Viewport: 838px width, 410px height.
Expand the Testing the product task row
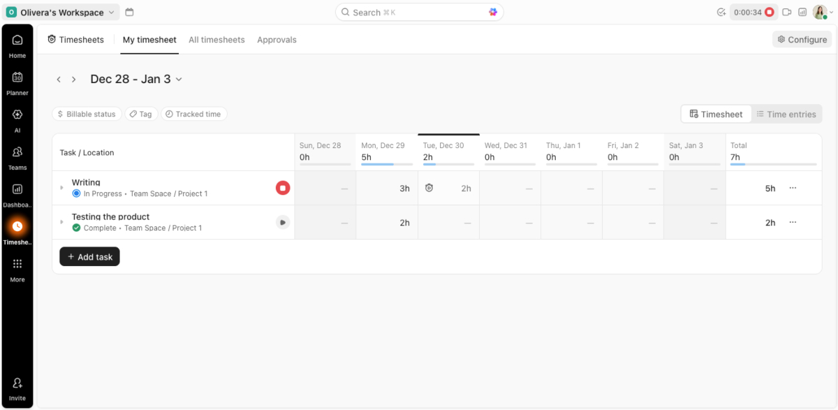coord(61,222)
